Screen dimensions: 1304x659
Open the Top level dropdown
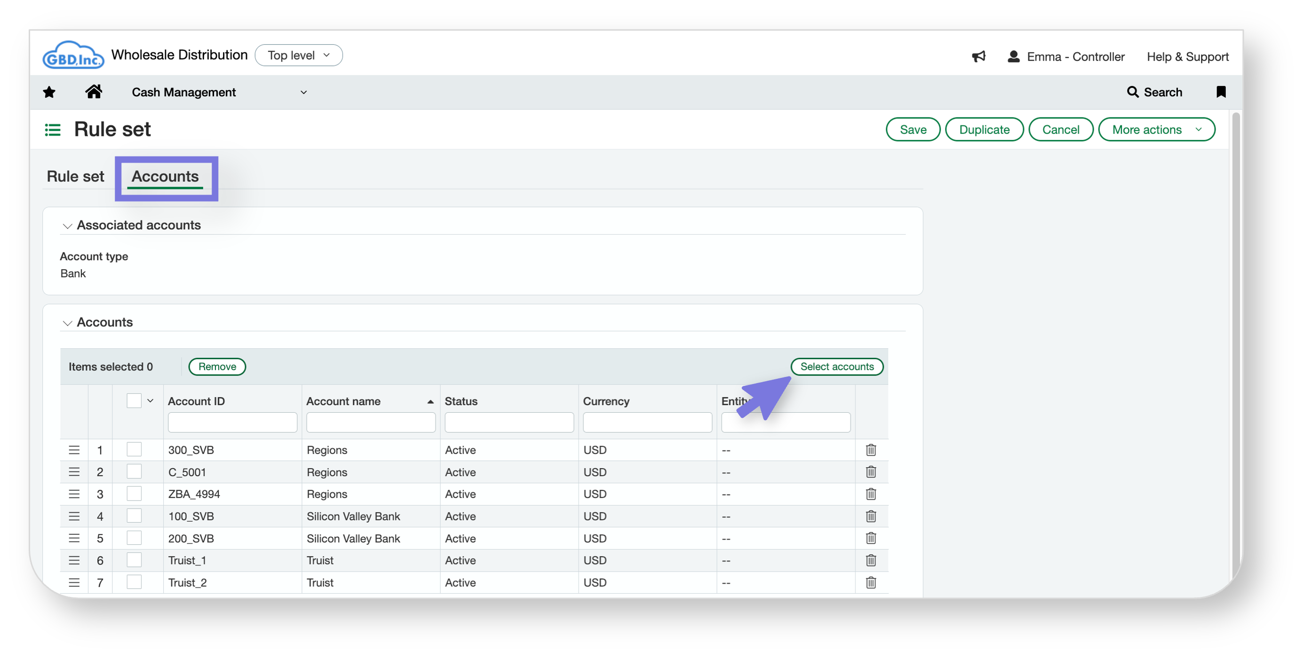click(x=299, y=55)
